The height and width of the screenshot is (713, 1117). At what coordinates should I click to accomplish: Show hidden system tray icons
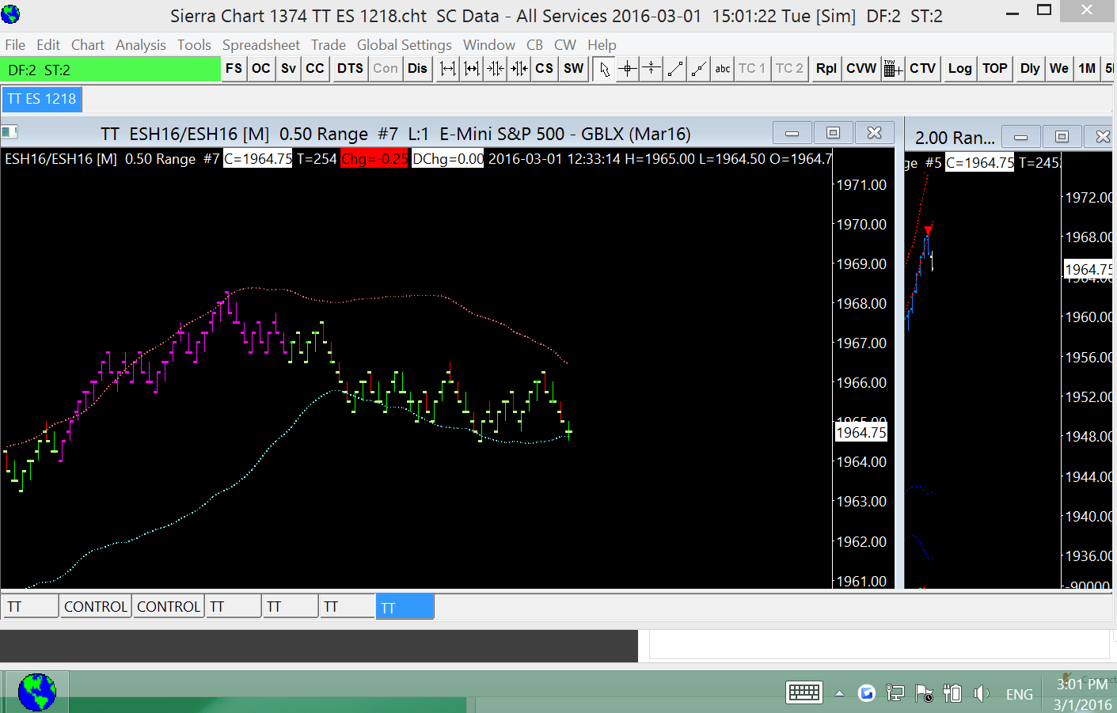pyautogui.click(x=839, y=694)
